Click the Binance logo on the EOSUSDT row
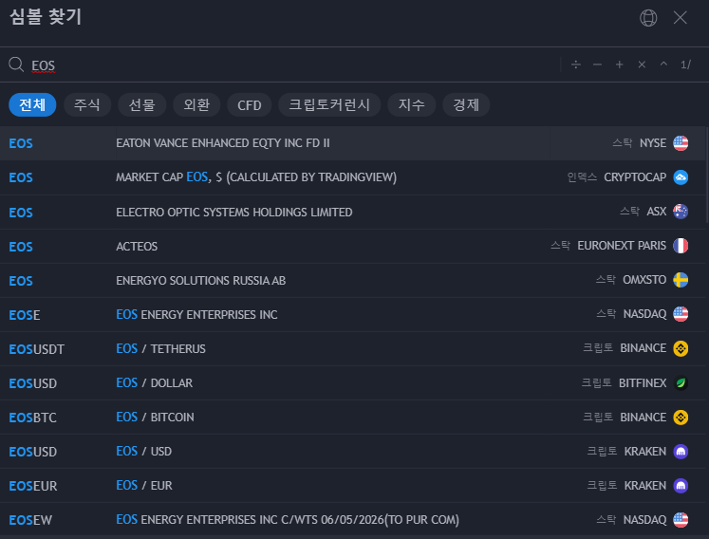This screenshot has height=539, width=709. click(x=681, y=348)
